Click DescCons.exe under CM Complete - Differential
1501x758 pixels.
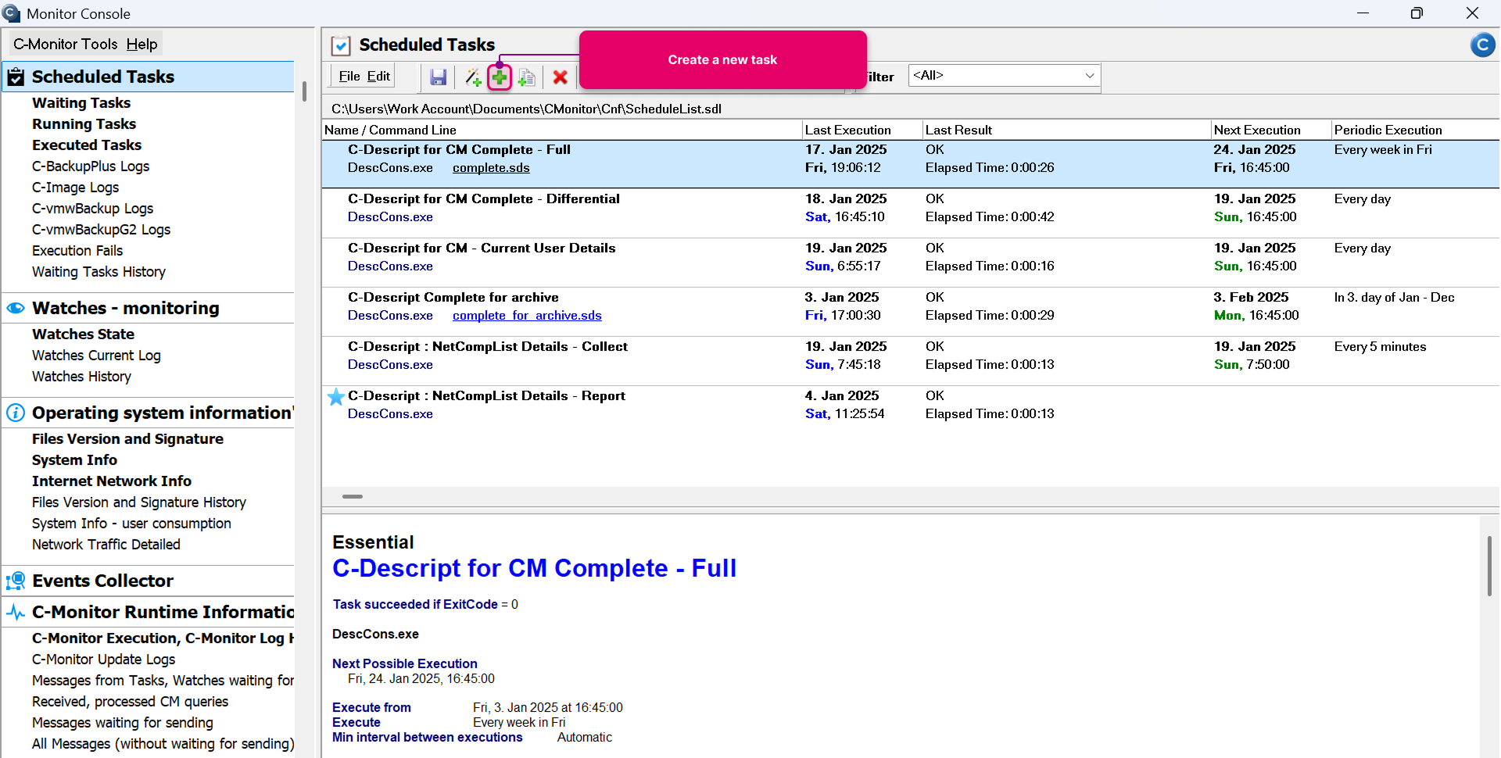[x=390, y=216]
